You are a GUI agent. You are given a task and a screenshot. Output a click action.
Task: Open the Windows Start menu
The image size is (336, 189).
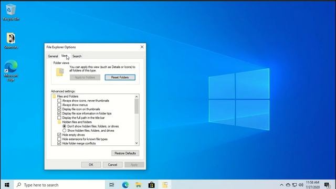(x=7, y=185)
